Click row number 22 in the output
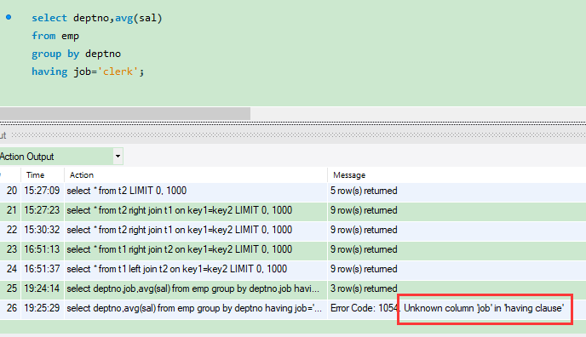The height and width of the screenshot is (337, 586). [12, 230]
